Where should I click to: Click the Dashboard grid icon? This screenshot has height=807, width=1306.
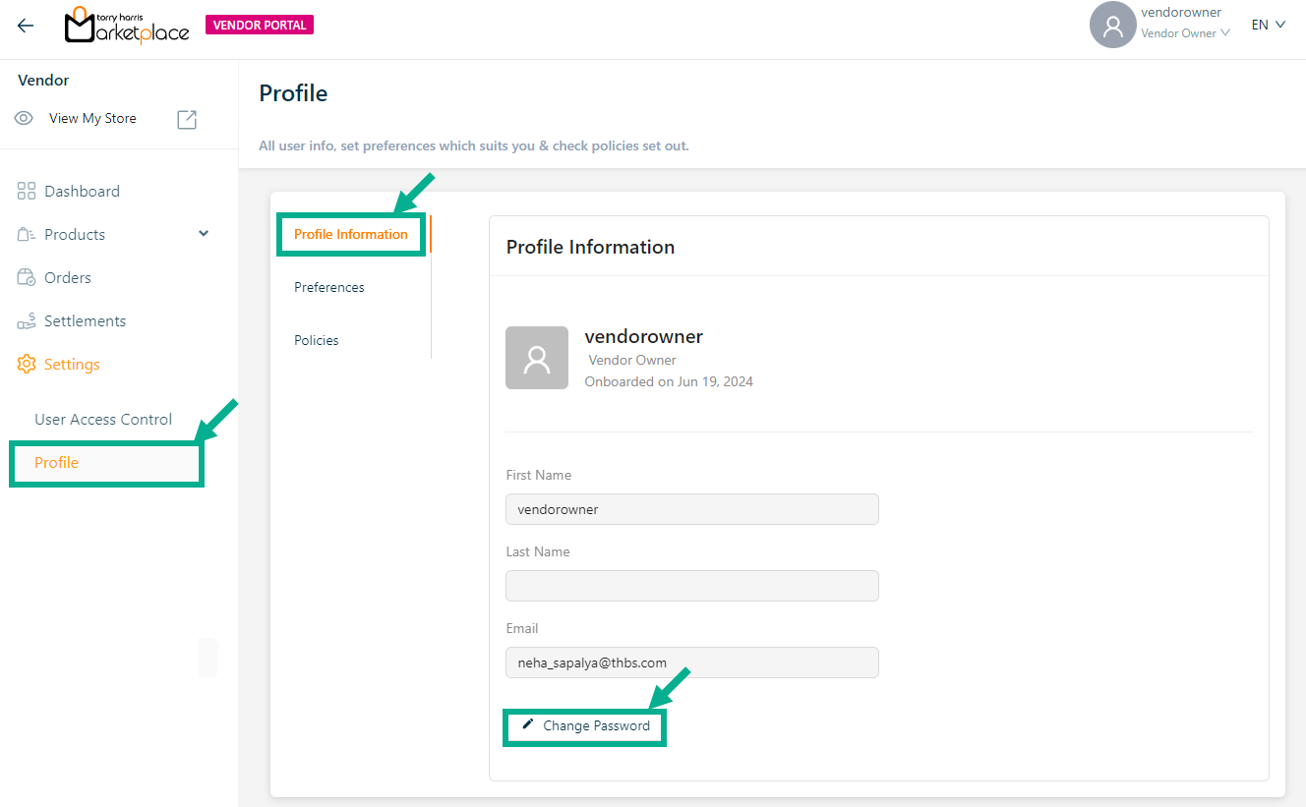coord(27,192)
